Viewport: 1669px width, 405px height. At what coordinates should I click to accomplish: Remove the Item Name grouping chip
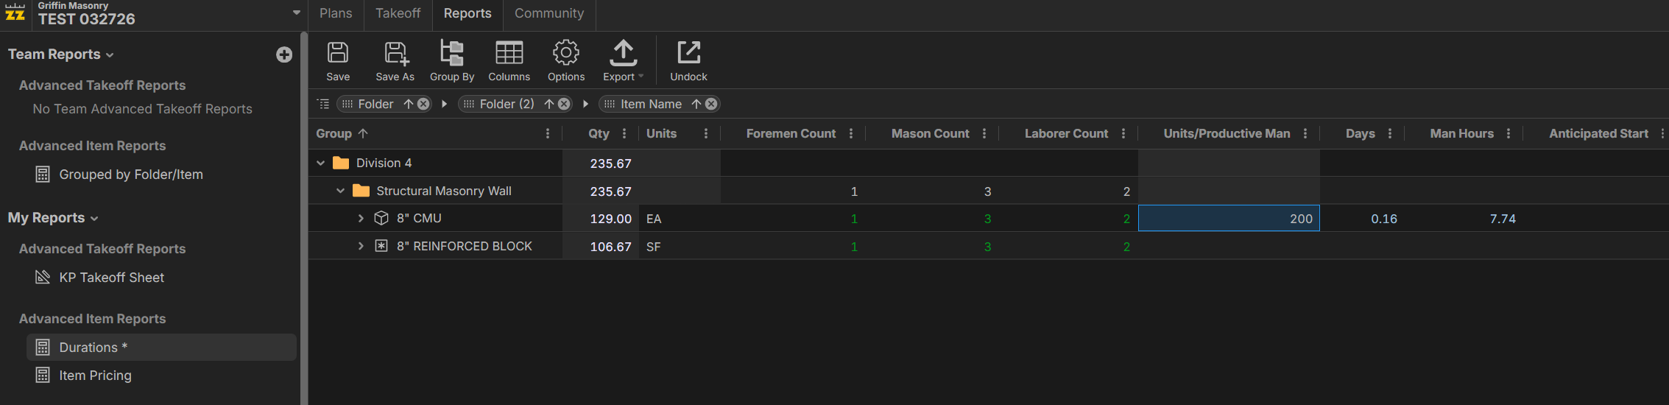pos(711,104)
